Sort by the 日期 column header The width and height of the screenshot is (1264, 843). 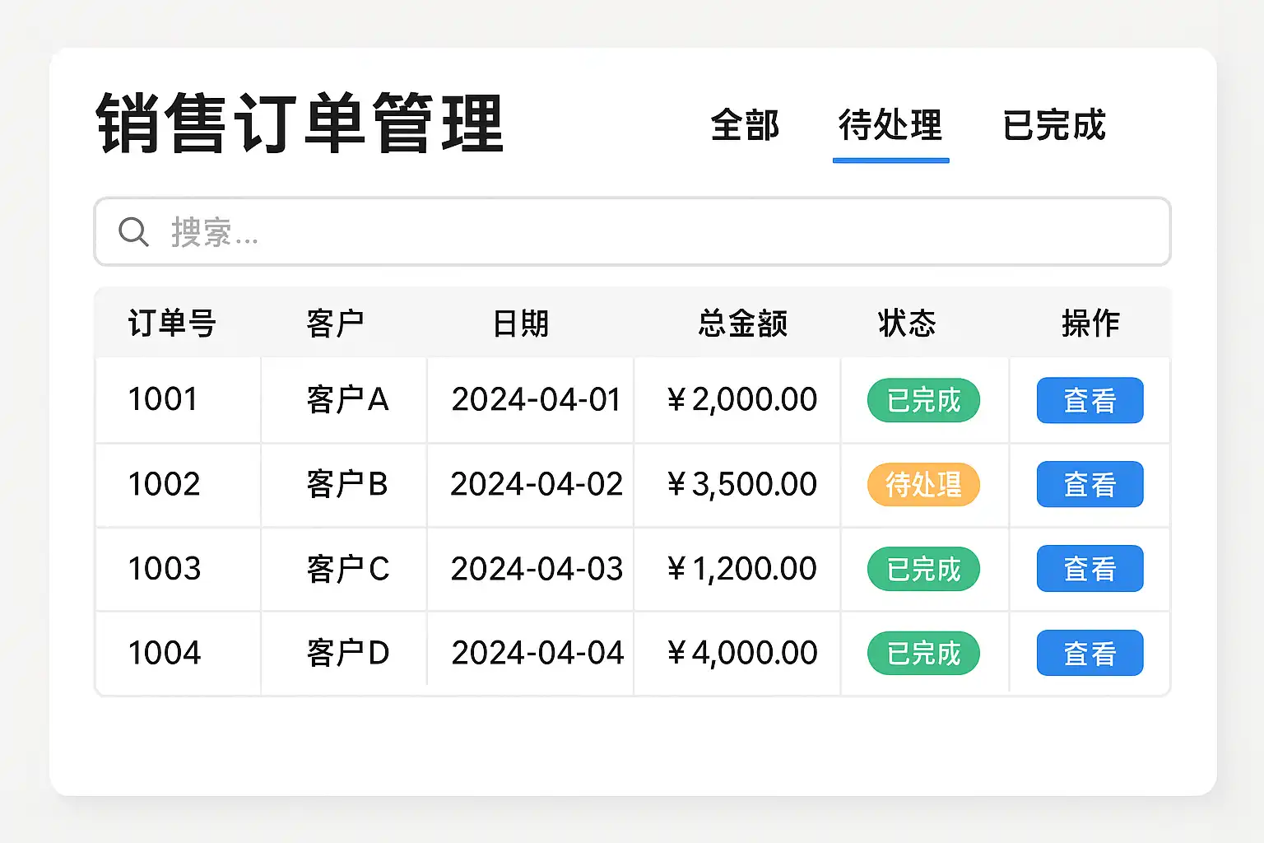pyautogui.click(x=521, y=323)
